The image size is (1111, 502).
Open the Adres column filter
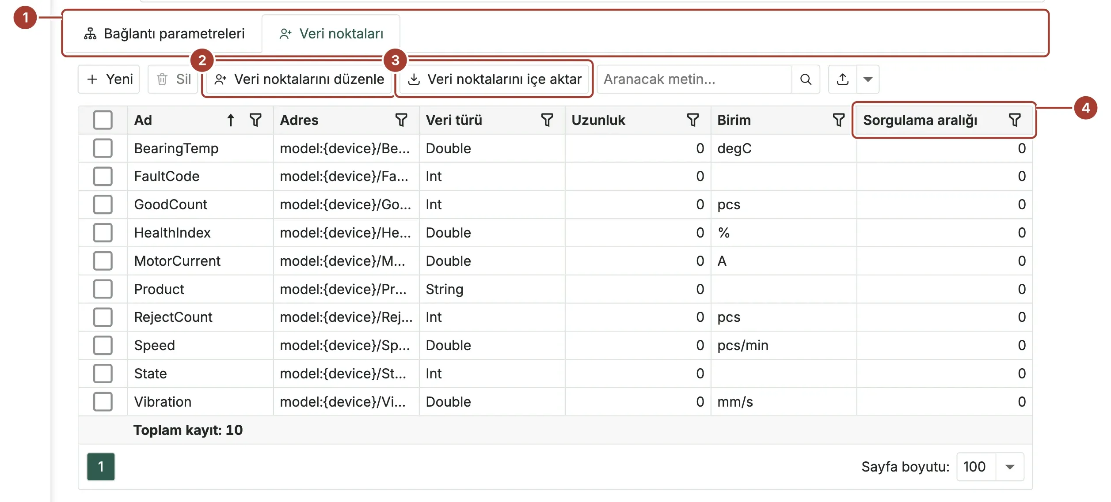(401, 120)
